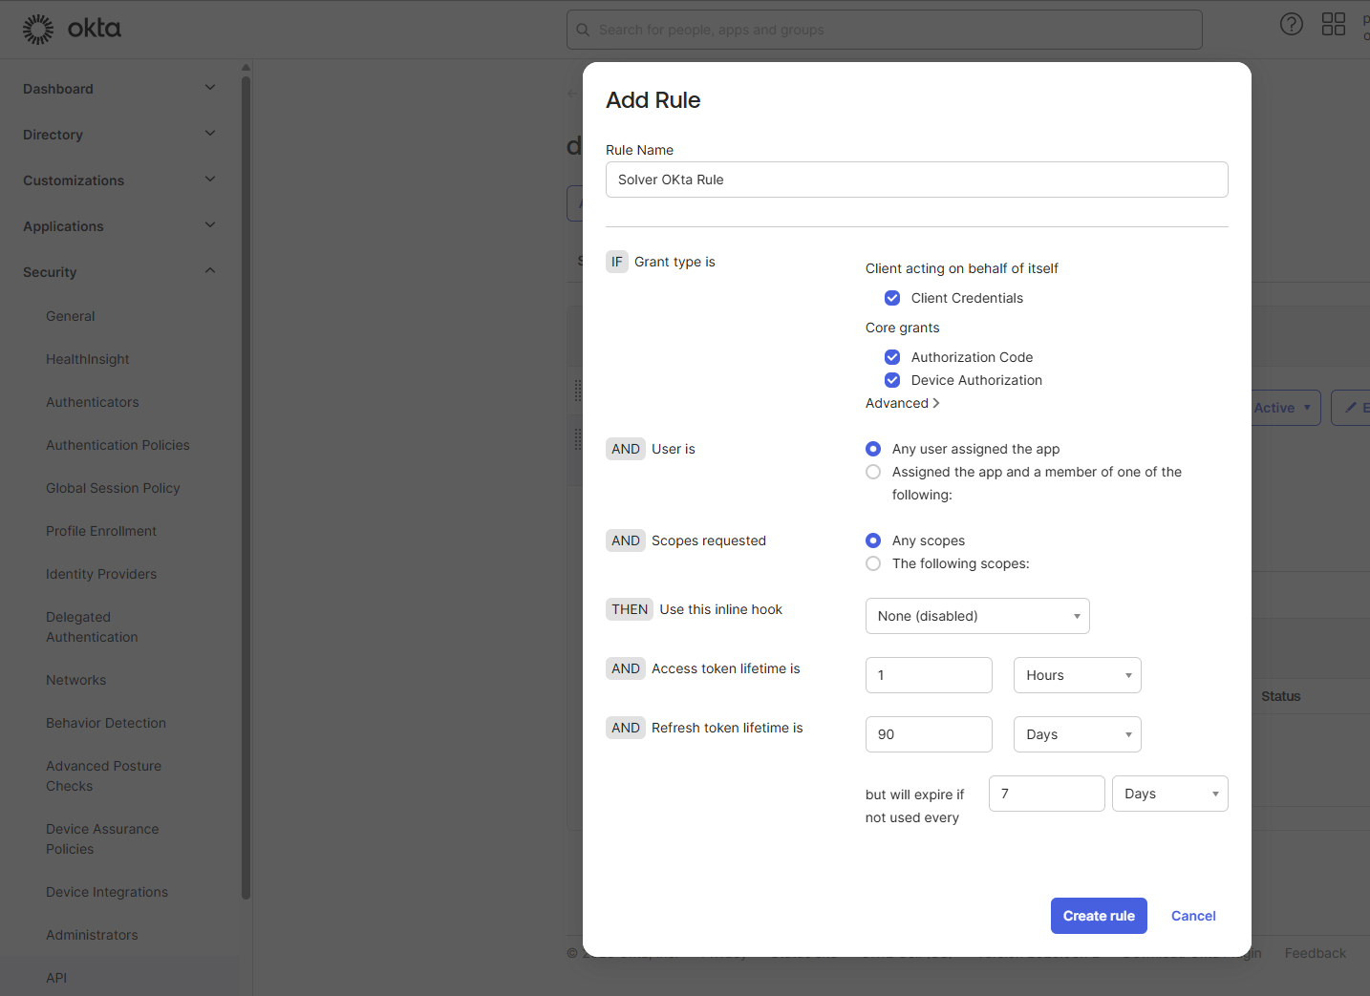Open the help question mark icon

point(1291,25)
